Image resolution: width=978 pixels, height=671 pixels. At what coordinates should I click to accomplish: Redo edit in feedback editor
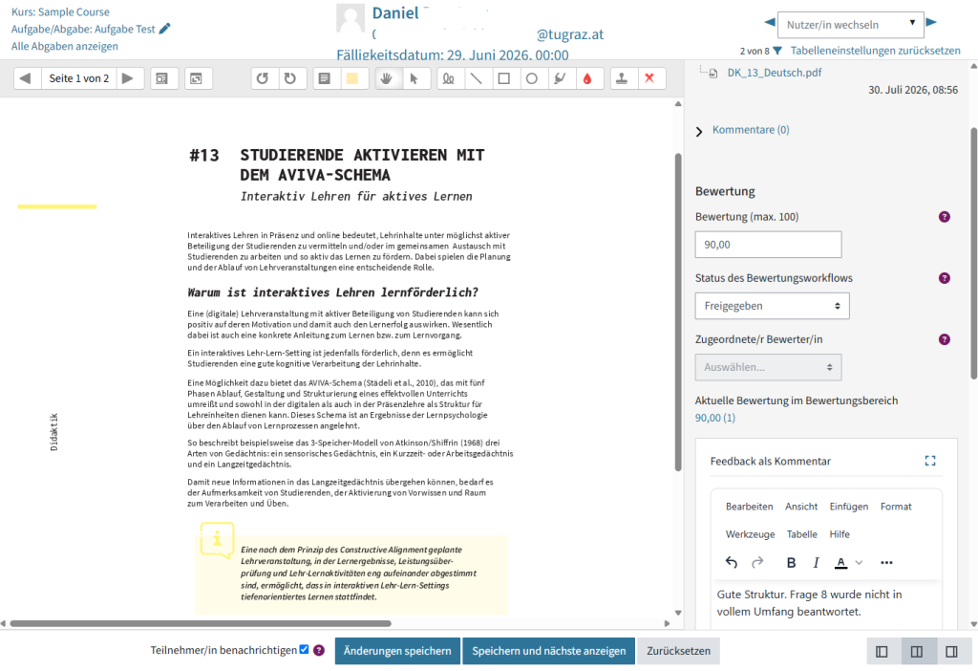click(757, 563)
